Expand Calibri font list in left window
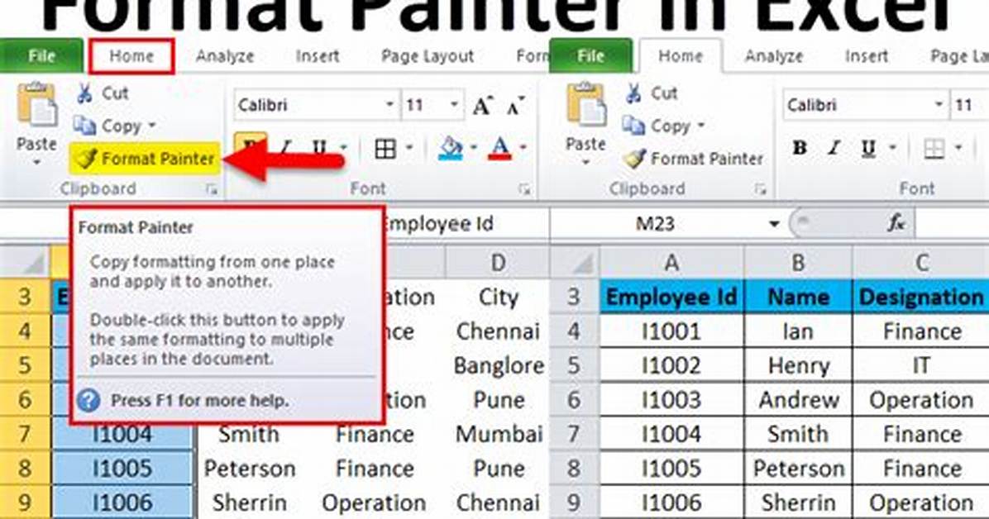 (390, 105)
